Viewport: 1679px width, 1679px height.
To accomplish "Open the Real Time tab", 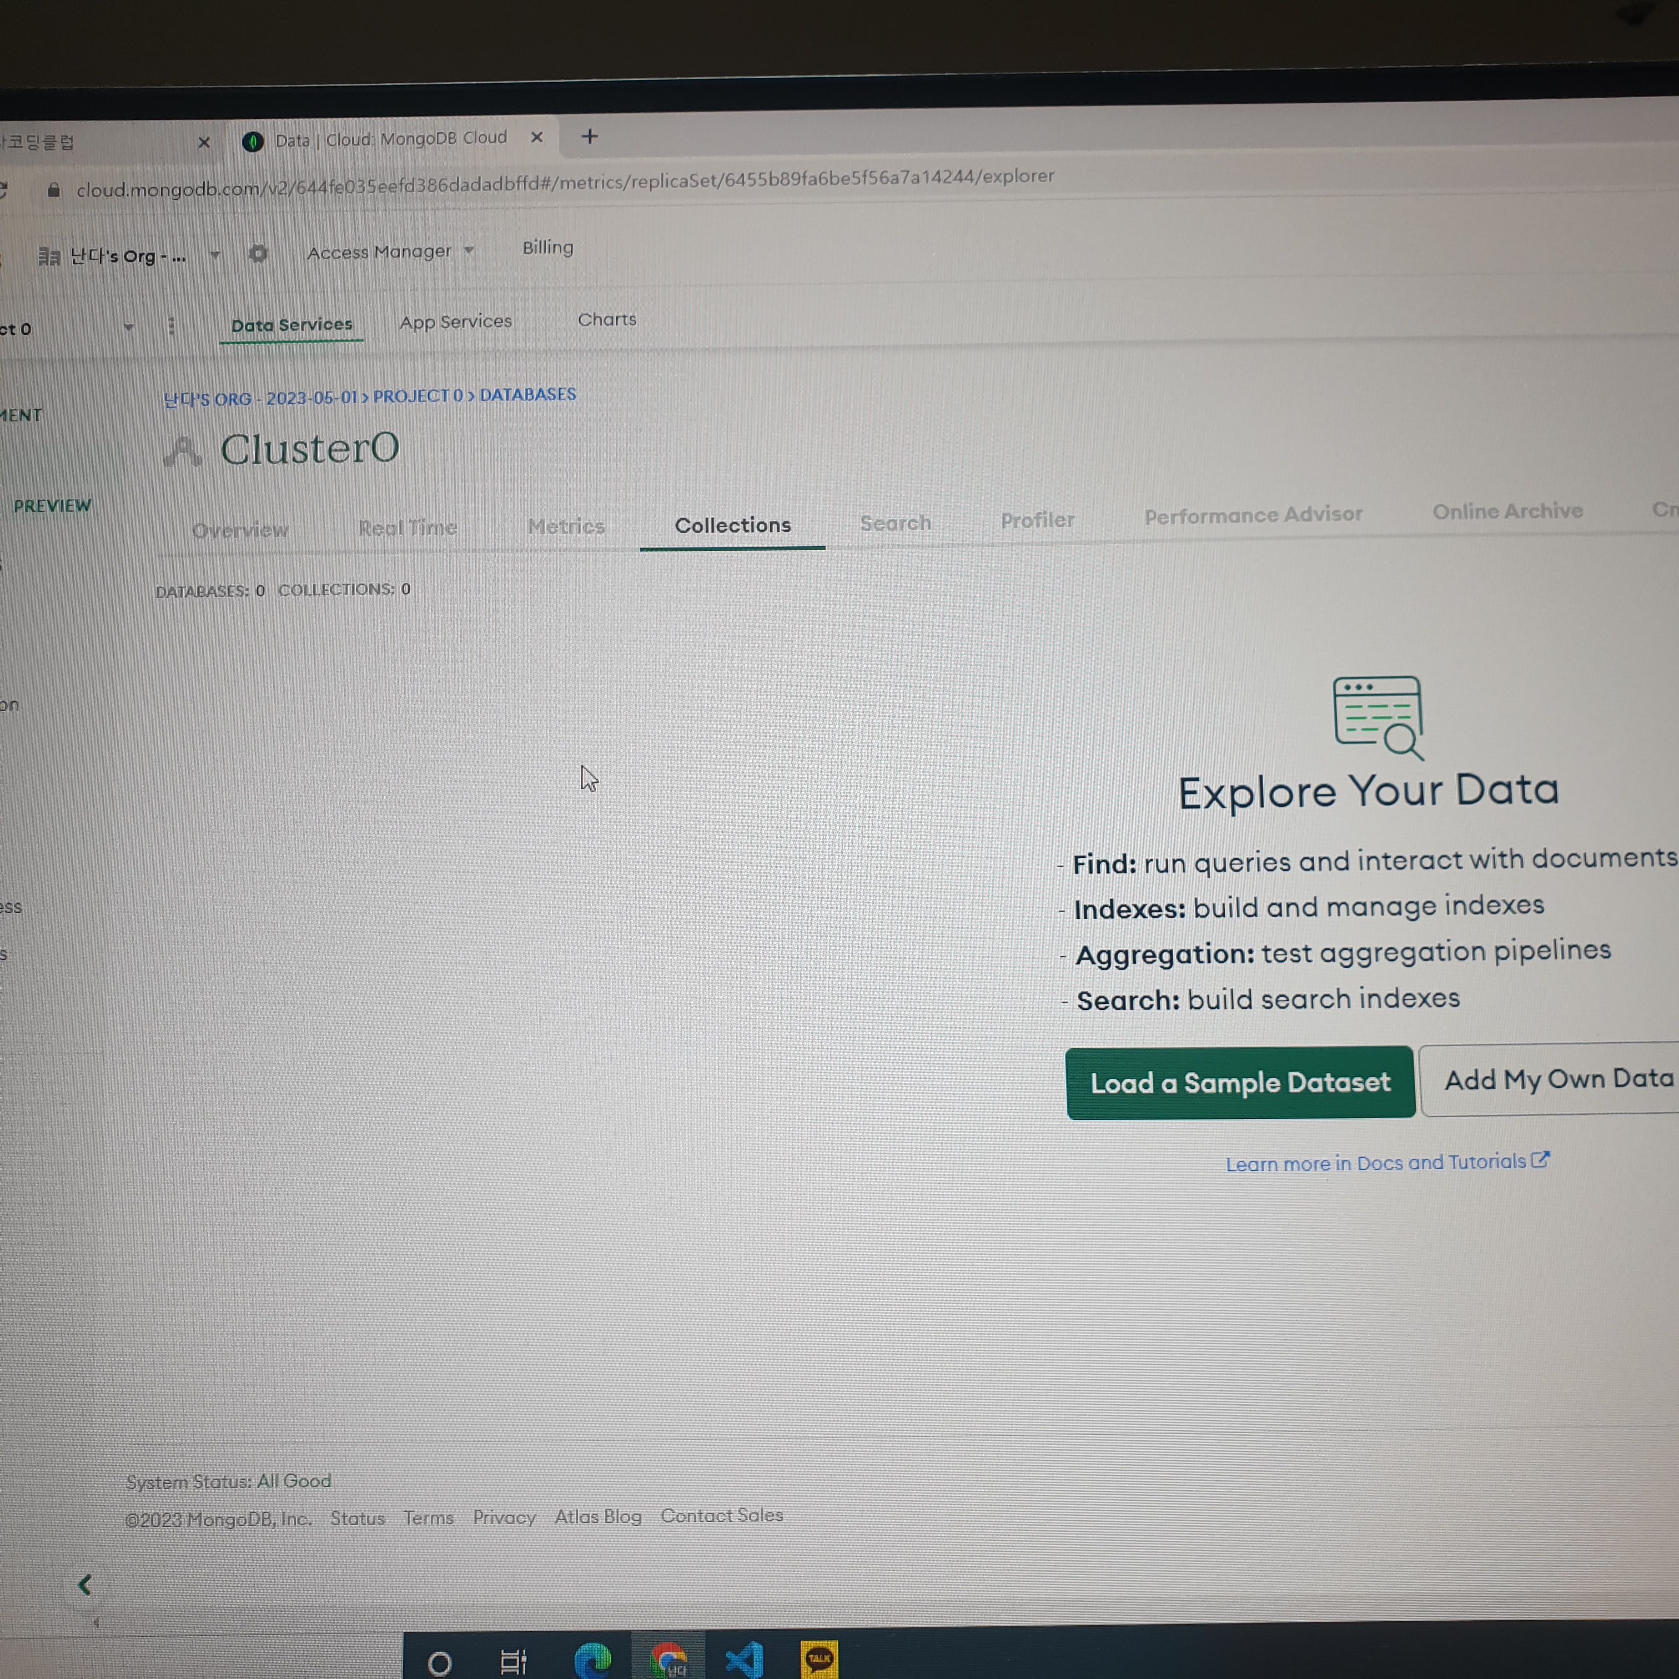I will (x=408, y=527).
